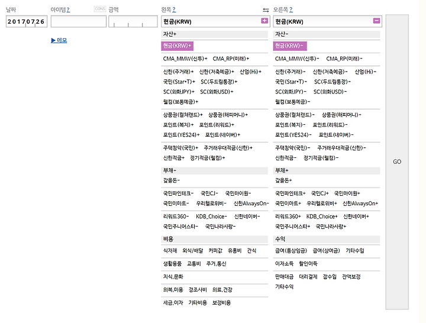Viewport: 426px width, 323px height.
Task: Select KDB_Choice+ card in right list
Action: [x=322, y=217]
